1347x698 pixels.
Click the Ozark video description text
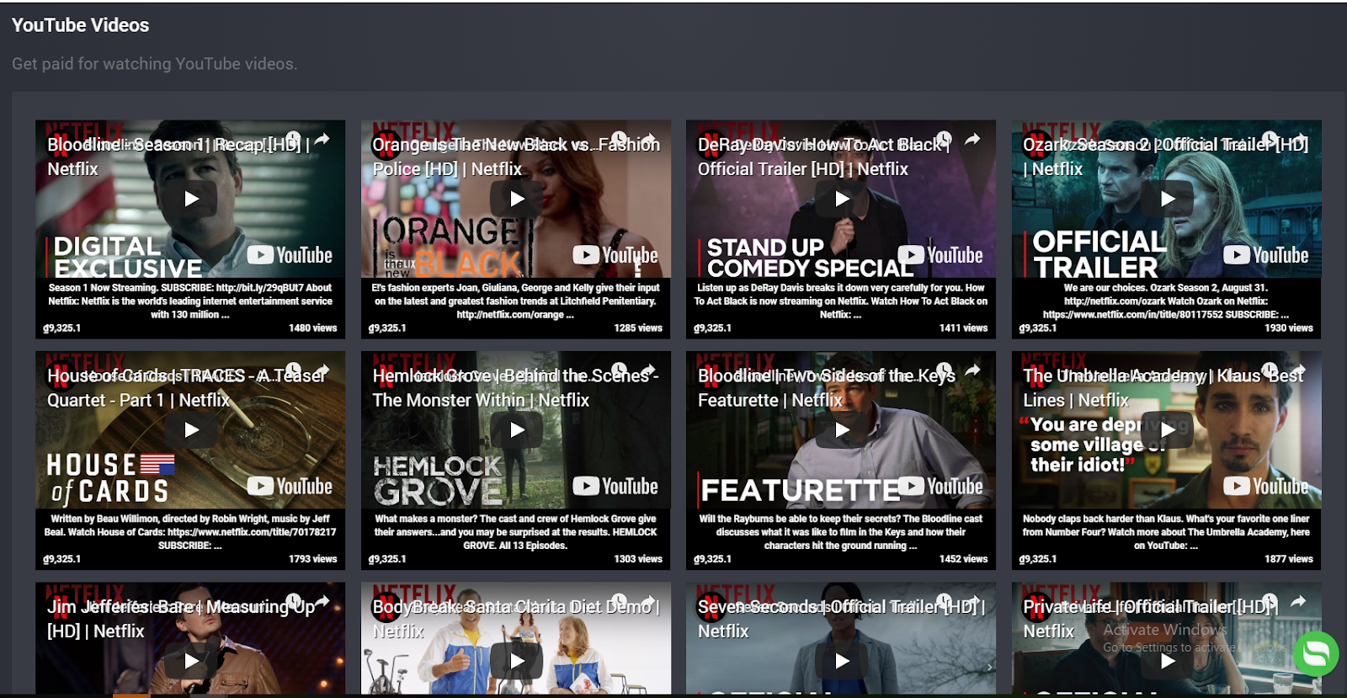[x=1166, y=301]
